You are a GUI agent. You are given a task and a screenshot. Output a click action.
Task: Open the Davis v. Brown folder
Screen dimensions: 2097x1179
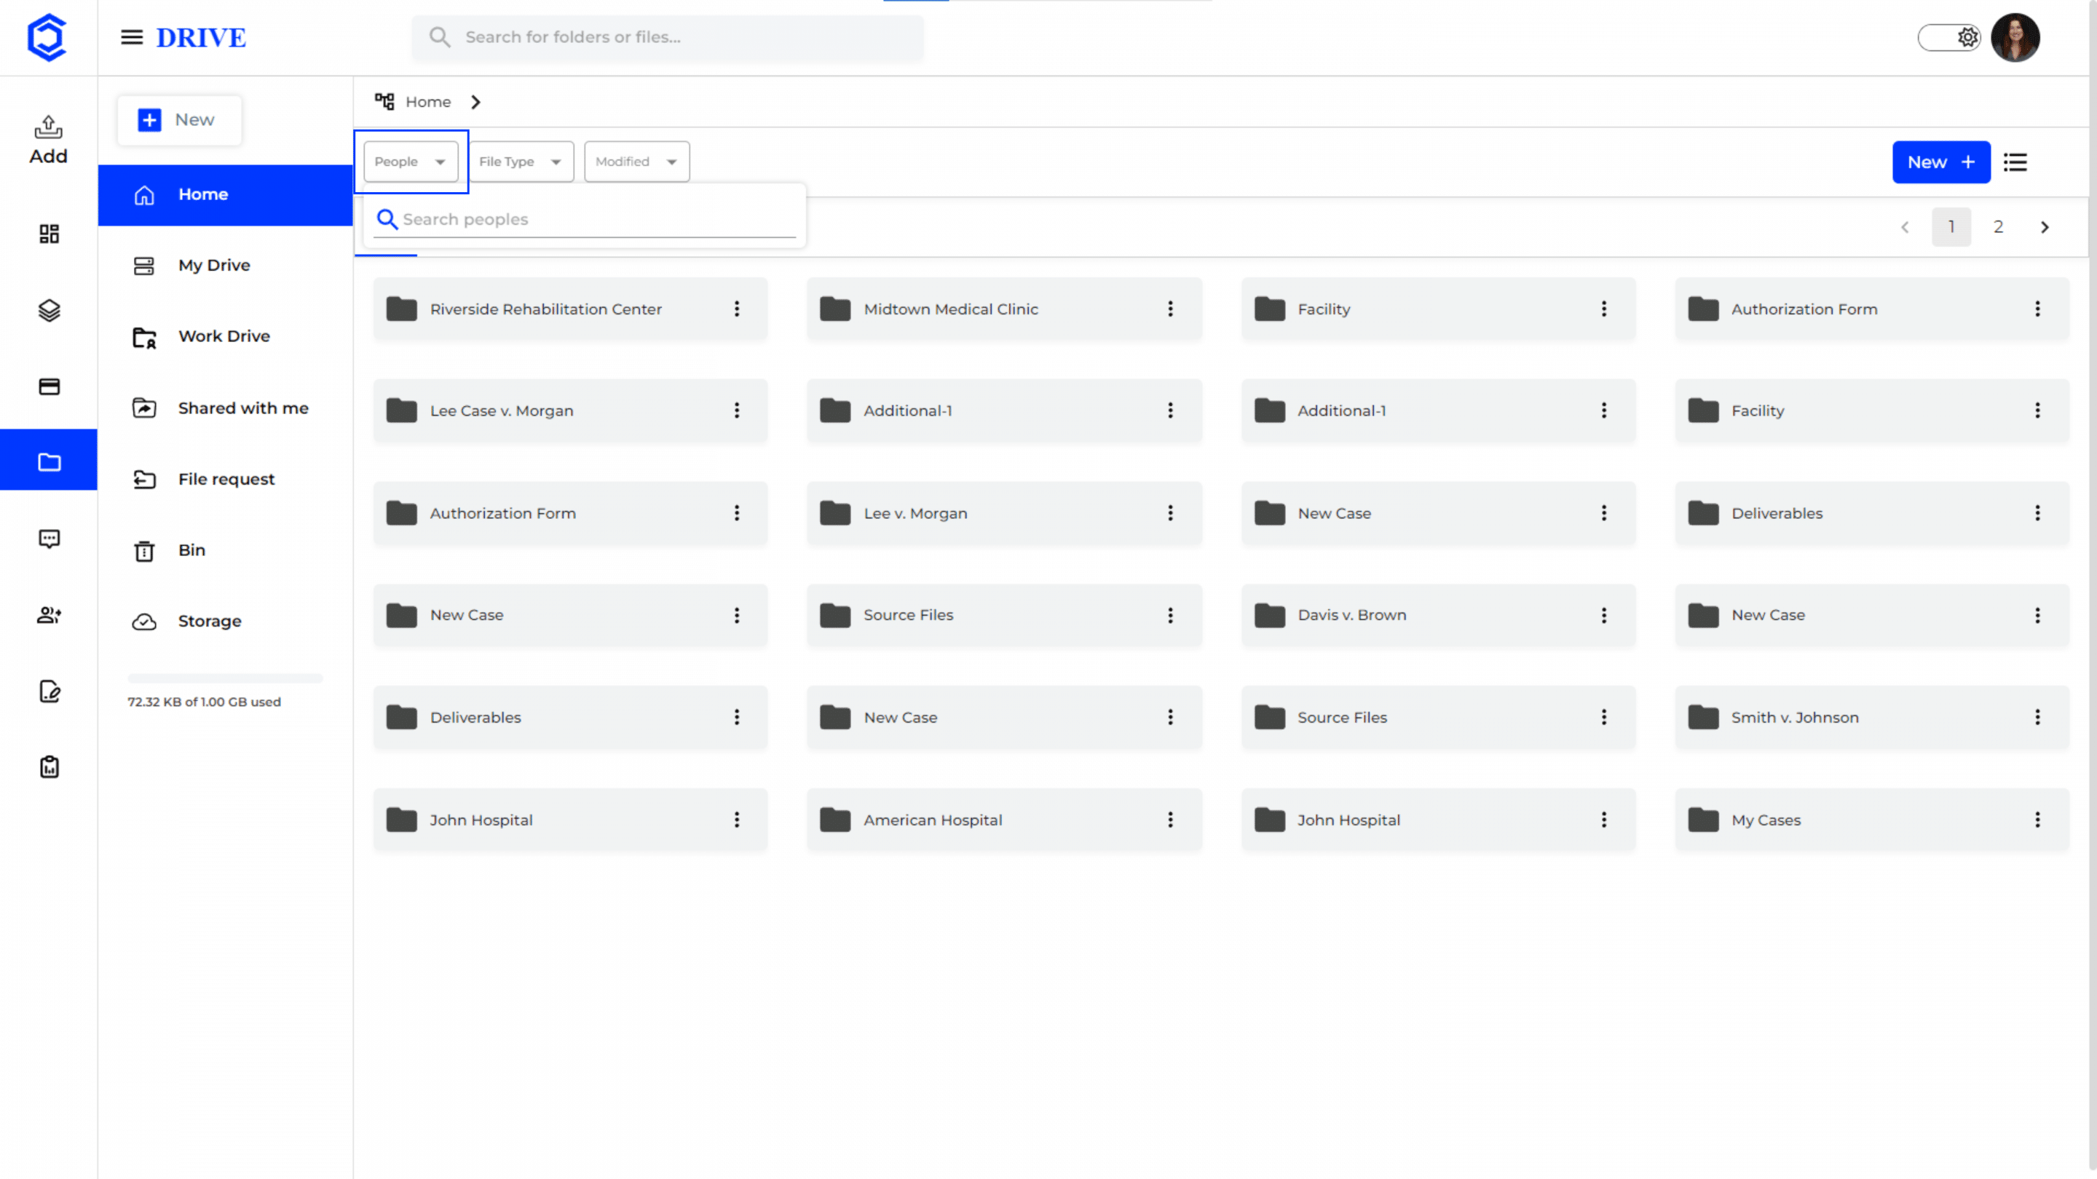tap(1437, 615)
